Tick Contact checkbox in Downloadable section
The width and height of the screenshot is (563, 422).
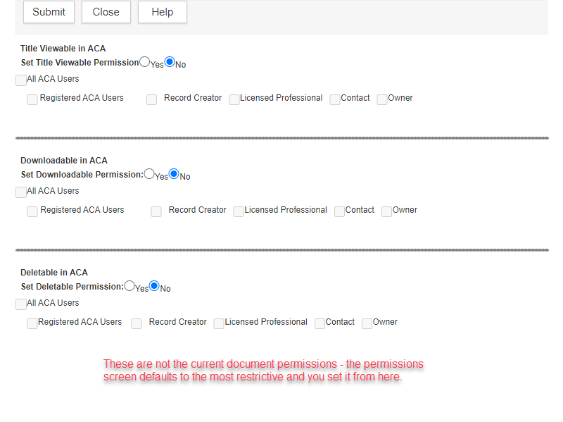(x=340, y=211)
